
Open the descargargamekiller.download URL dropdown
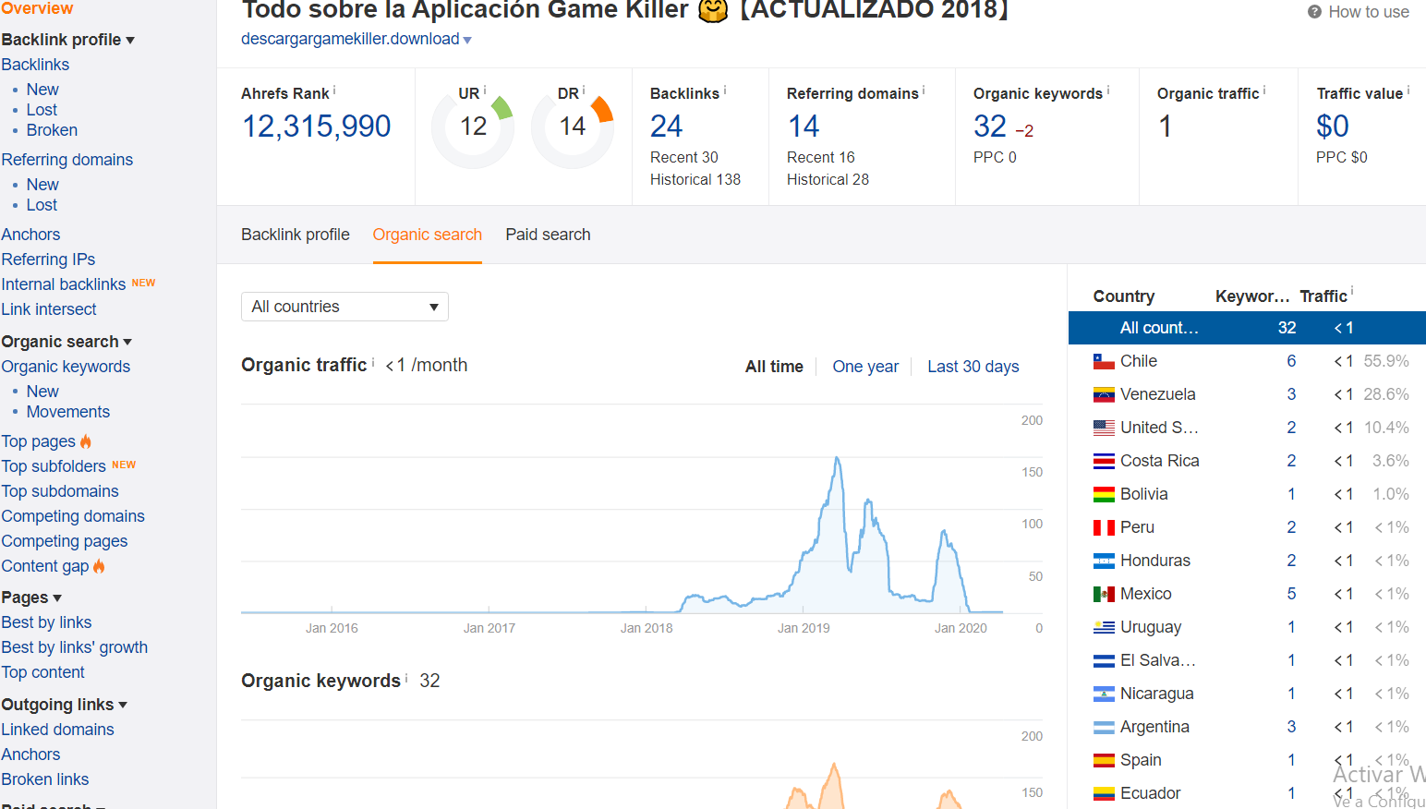pyautogui.click(x=467, y=40)
